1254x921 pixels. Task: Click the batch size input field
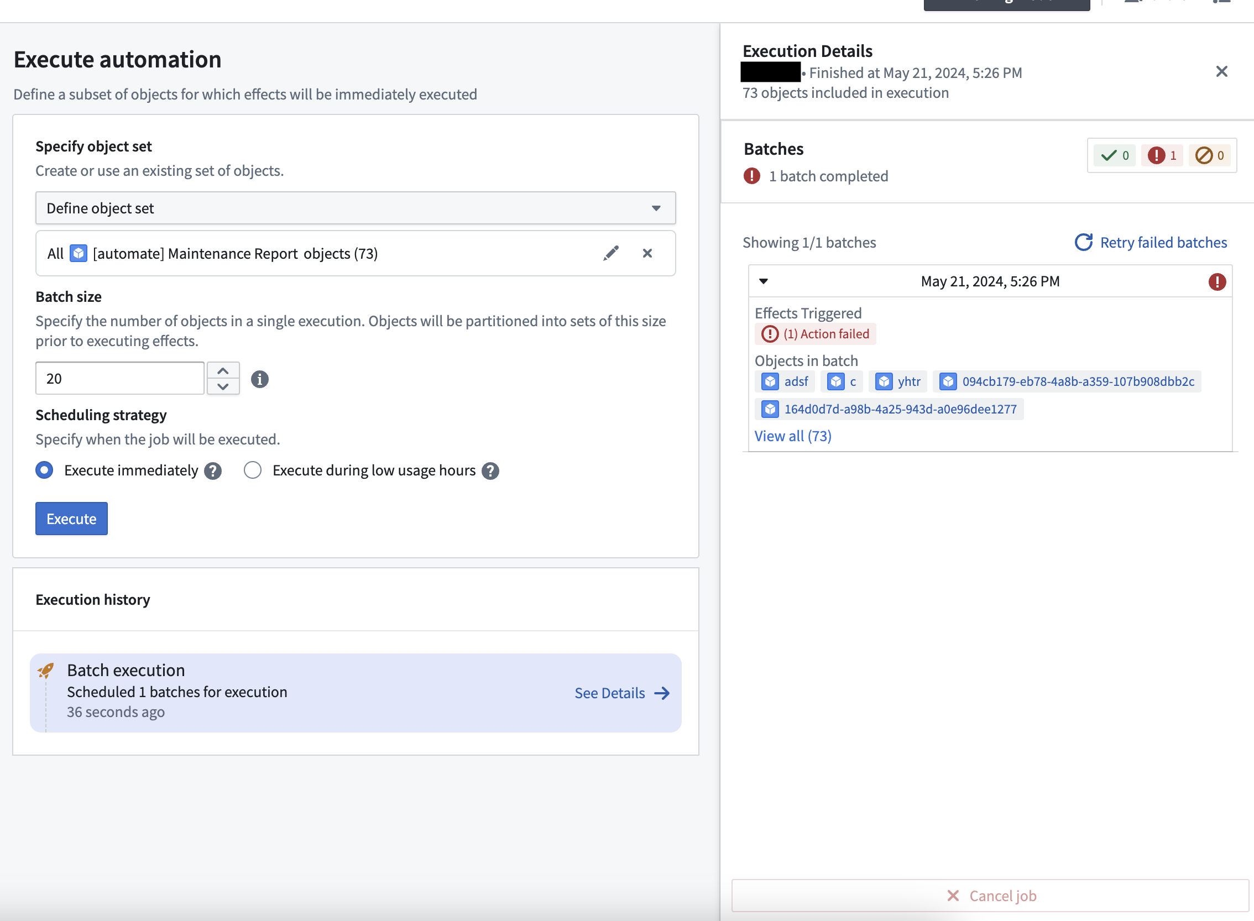tap(120, 378)
